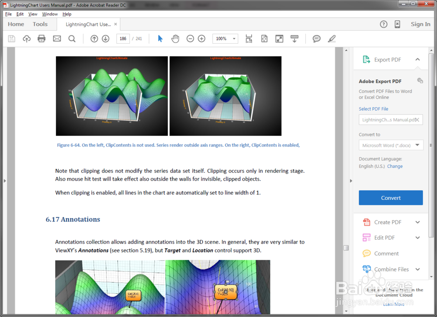Viewport: 437px width, 317px height.
Task: Expand the Combine Files section
Action: coord(417,269)
